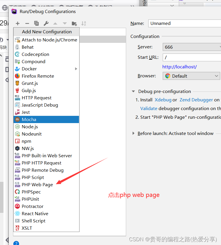The width and height of the screenshot is (221, 245).
Task: Click the Remove Configuration minus icon
Action: pos(27,23)
